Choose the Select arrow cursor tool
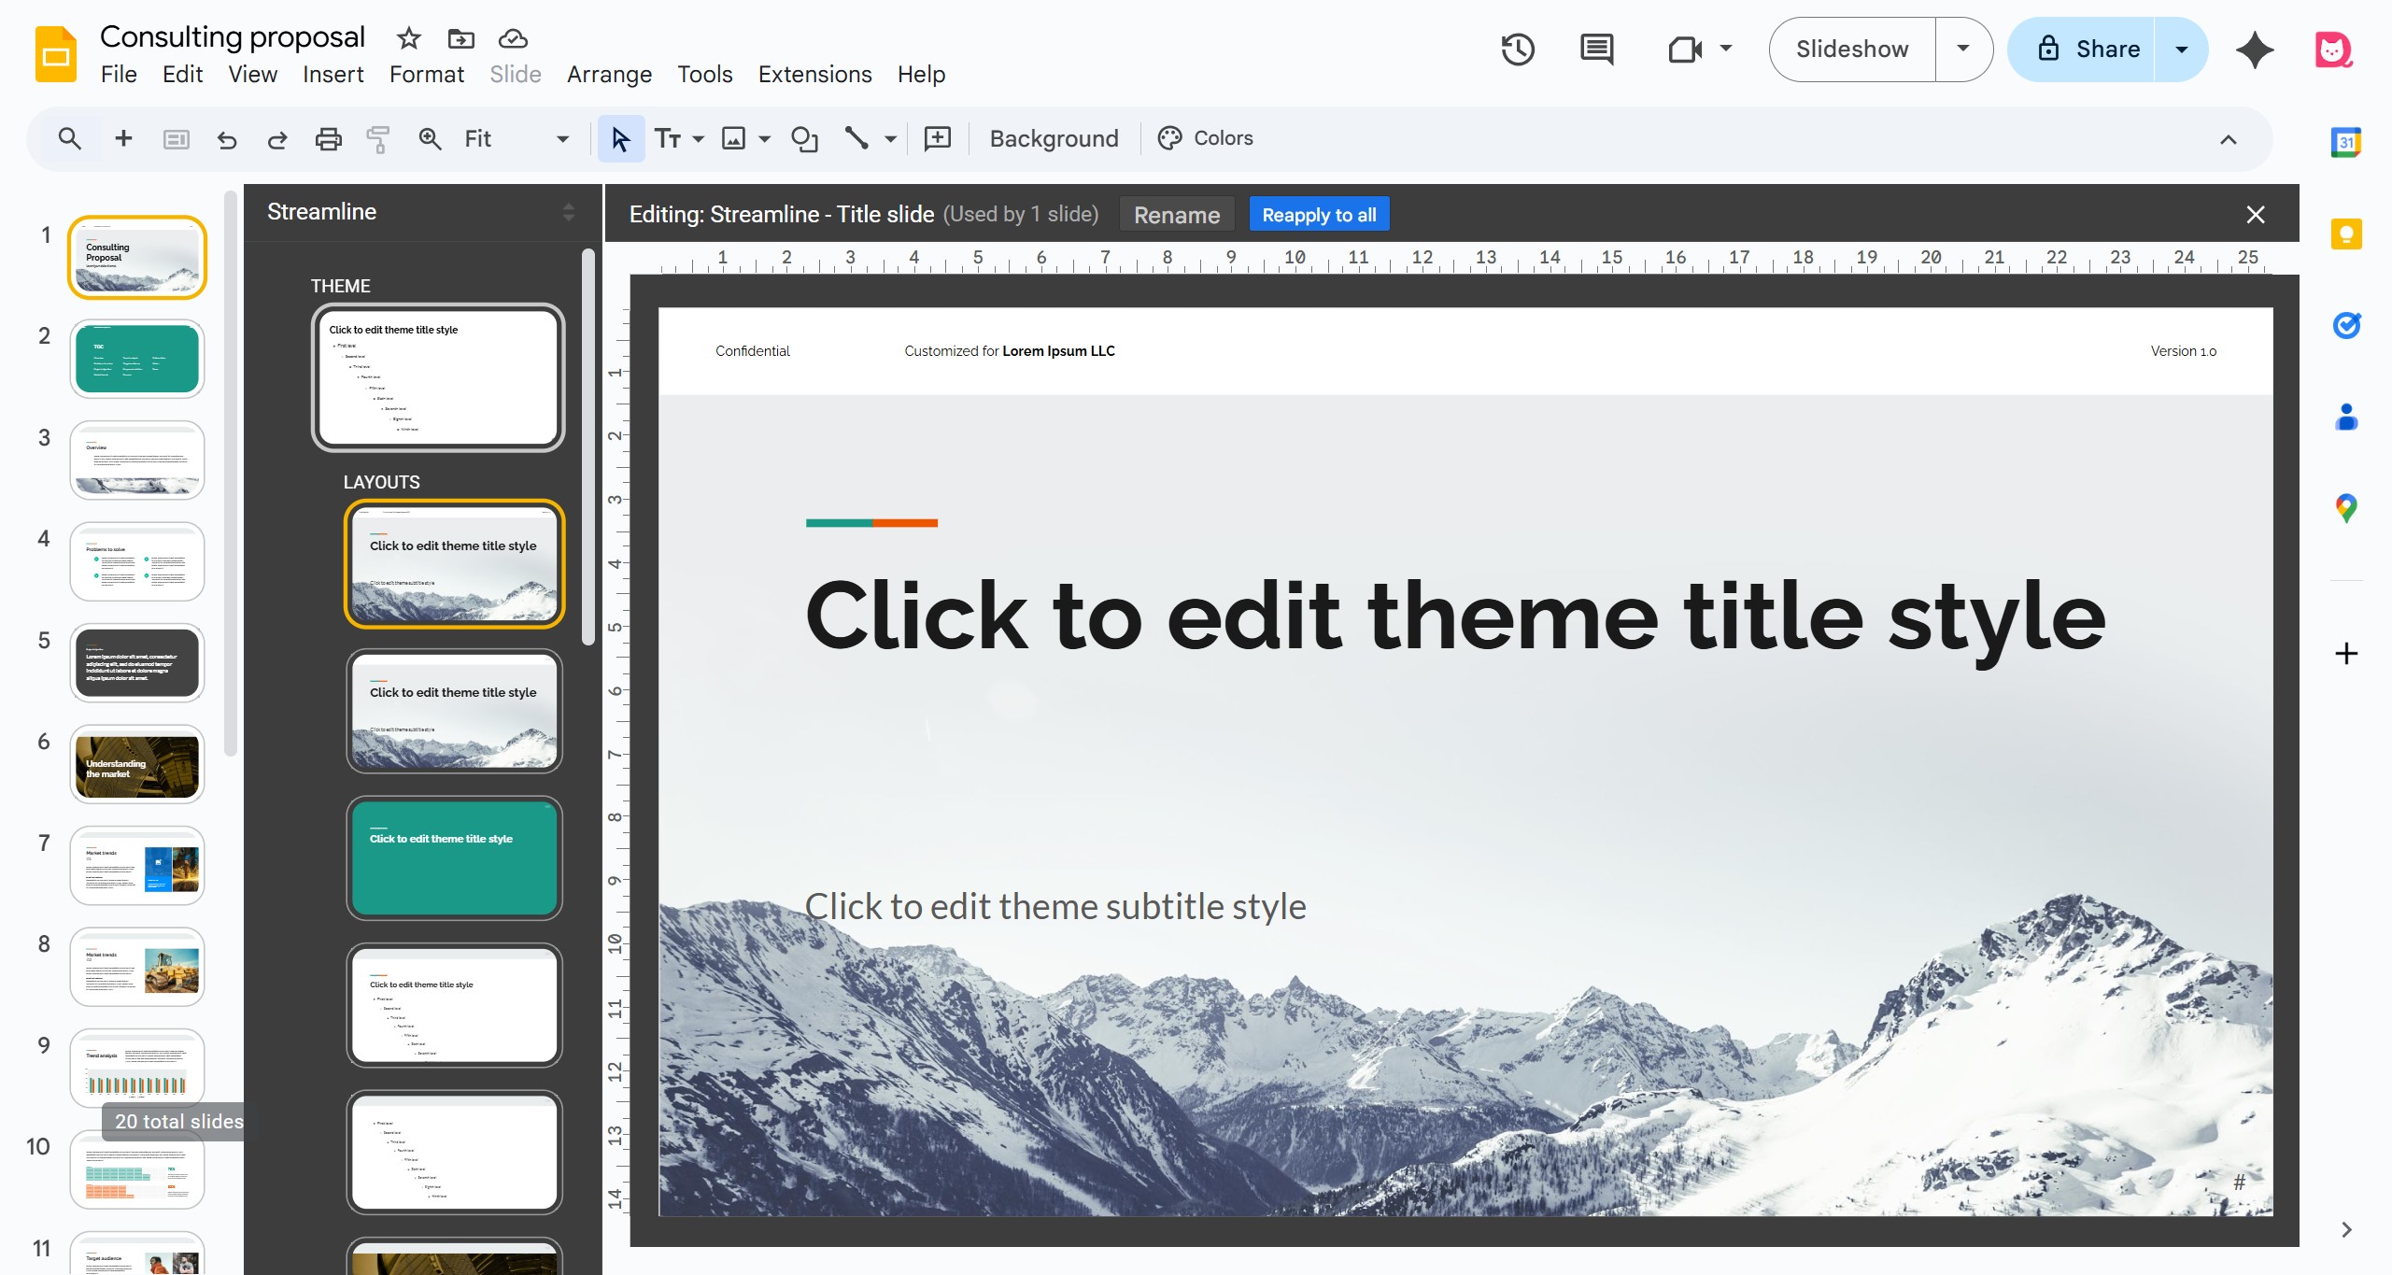The width and height of the screenshot is (2392, 1275). [620, 139]
